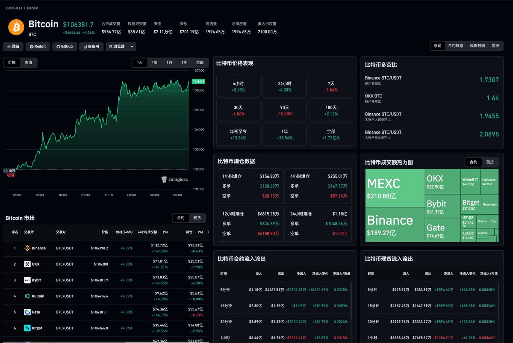Click the OKX heatmap tile
Screen dimensions: 513x343
pyautogui.click(x=443, y=181)
